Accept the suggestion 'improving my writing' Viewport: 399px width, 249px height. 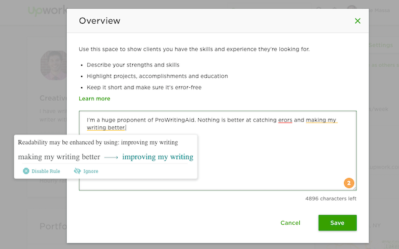click(158, 157)
